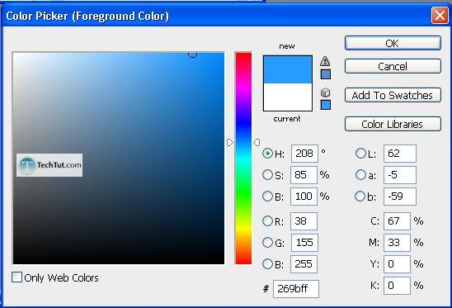Click the C field showing 67

(397, 221)
